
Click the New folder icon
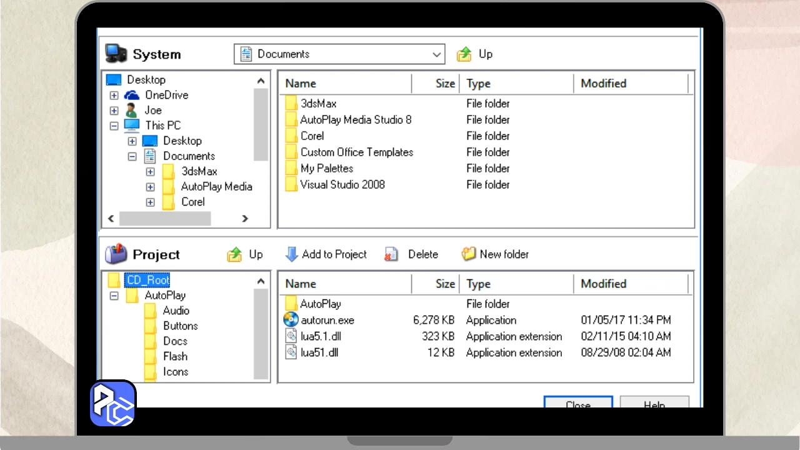pos(469,254)
